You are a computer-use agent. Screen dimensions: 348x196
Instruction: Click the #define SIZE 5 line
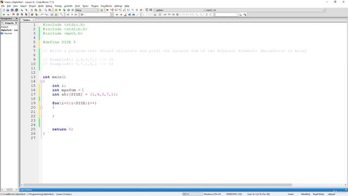pos(59,42)
